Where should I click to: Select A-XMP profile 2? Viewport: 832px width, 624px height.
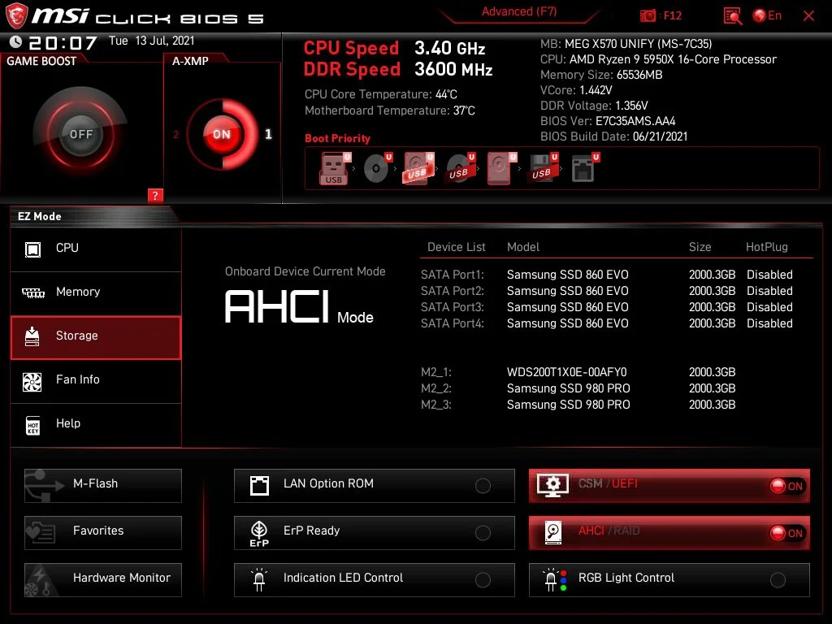click(176, 135)
